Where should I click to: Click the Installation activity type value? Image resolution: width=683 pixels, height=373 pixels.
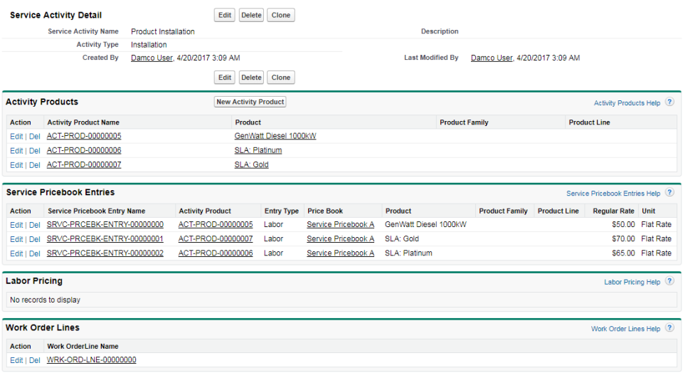click(x=149, y=45)
